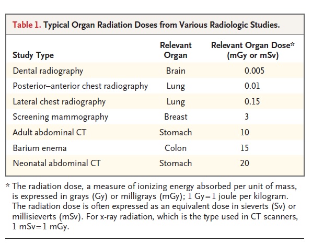Image resolution: width=312 pixels, height=245 pixels.
Task: Click the dose value 0.005
Action: coord(255,71)
